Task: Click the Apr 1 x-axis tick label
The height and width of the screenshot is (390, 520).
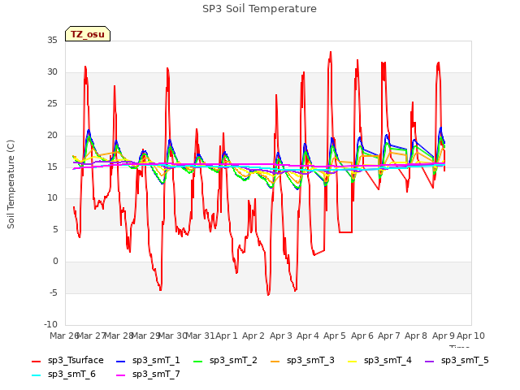Action: [x=227, y=336]
